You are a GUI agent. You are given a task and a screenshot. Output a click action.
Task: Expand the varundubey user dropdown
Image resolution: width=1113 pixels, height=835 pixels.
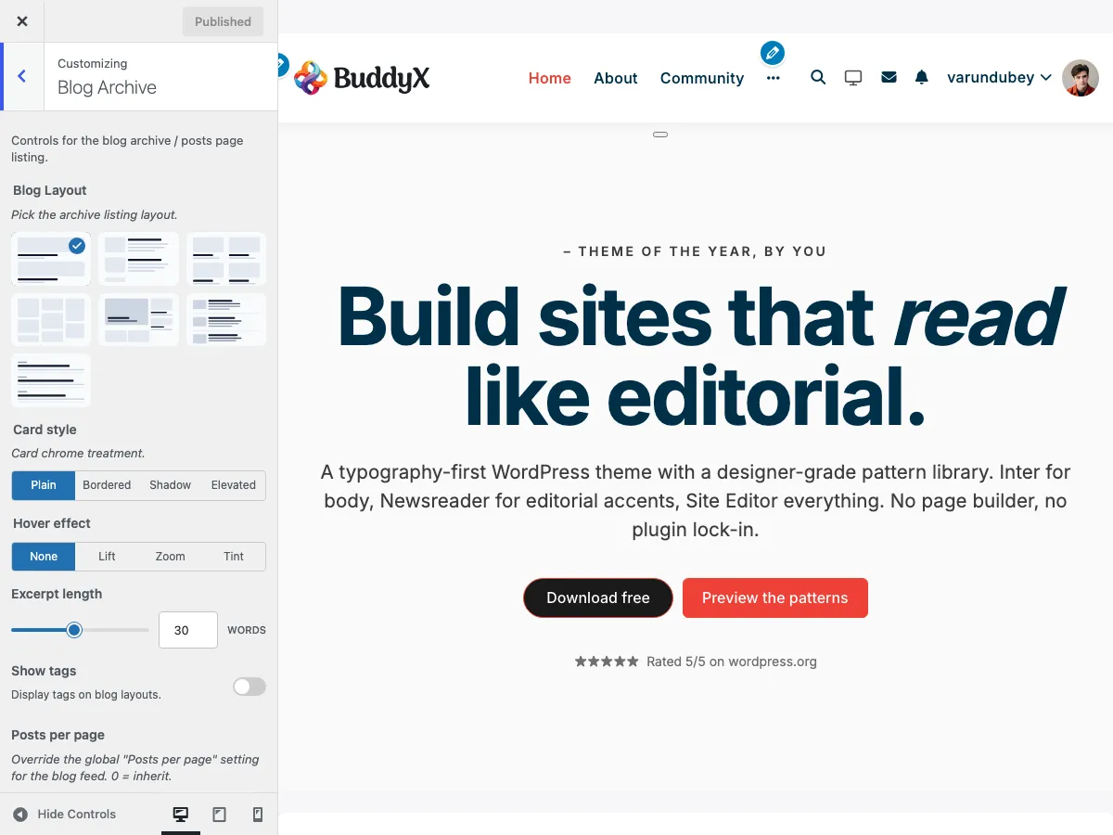[x=999, y=78]
